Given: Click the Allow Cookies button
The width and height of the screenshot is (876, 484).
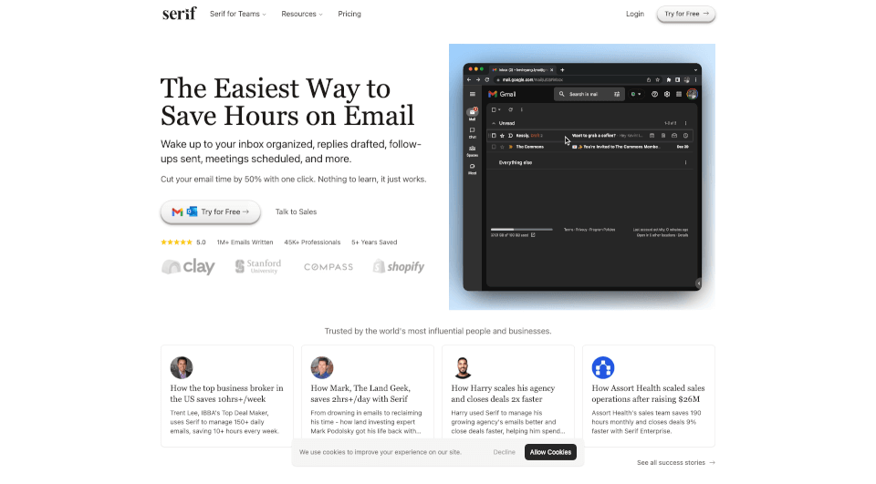Looking at the screenshot, I should click(x=550, y=452).
